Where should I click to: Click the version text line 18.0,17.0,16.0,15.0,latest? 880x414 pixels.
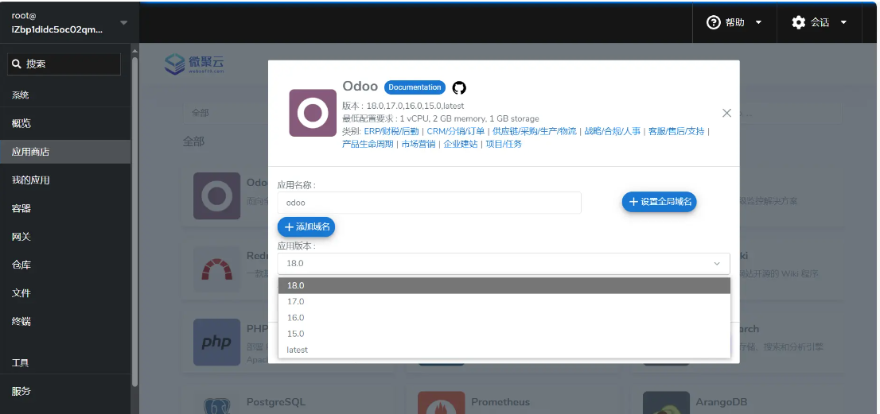point(403,106)
